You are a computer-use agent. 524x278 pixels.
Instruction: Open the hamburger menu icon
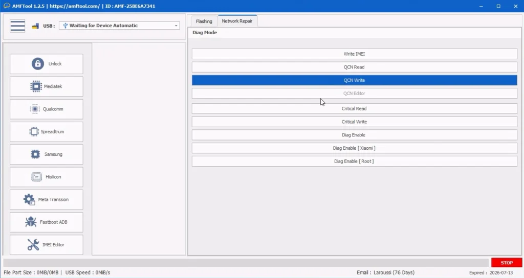[17, 26]
